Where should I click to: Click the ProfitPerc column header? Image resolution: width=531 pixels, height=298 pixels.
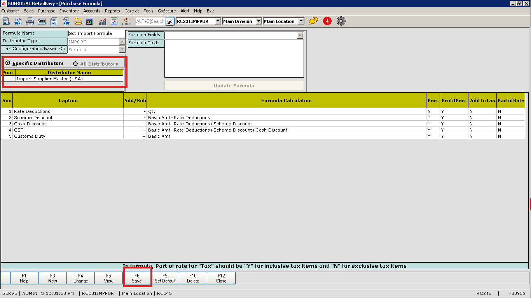[x=454, y=100]
